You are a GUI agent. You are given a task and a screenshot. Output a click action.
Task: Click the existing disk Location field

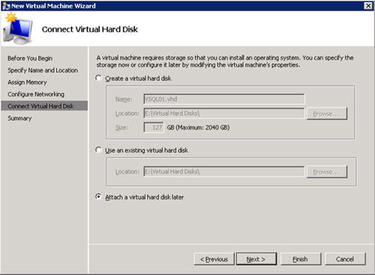click(x=224, y=171)
